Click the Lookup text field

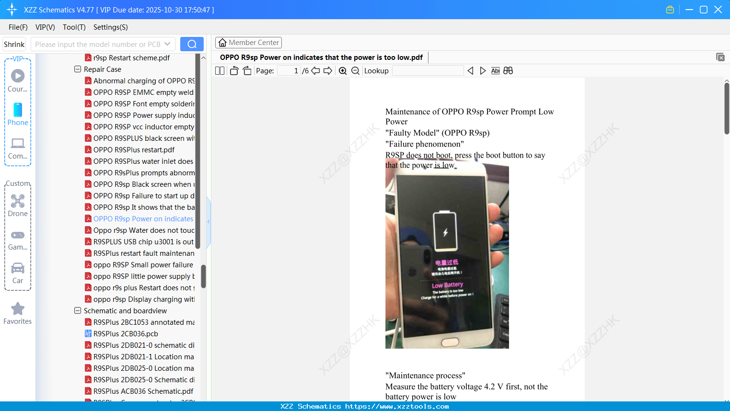point(428,71)
